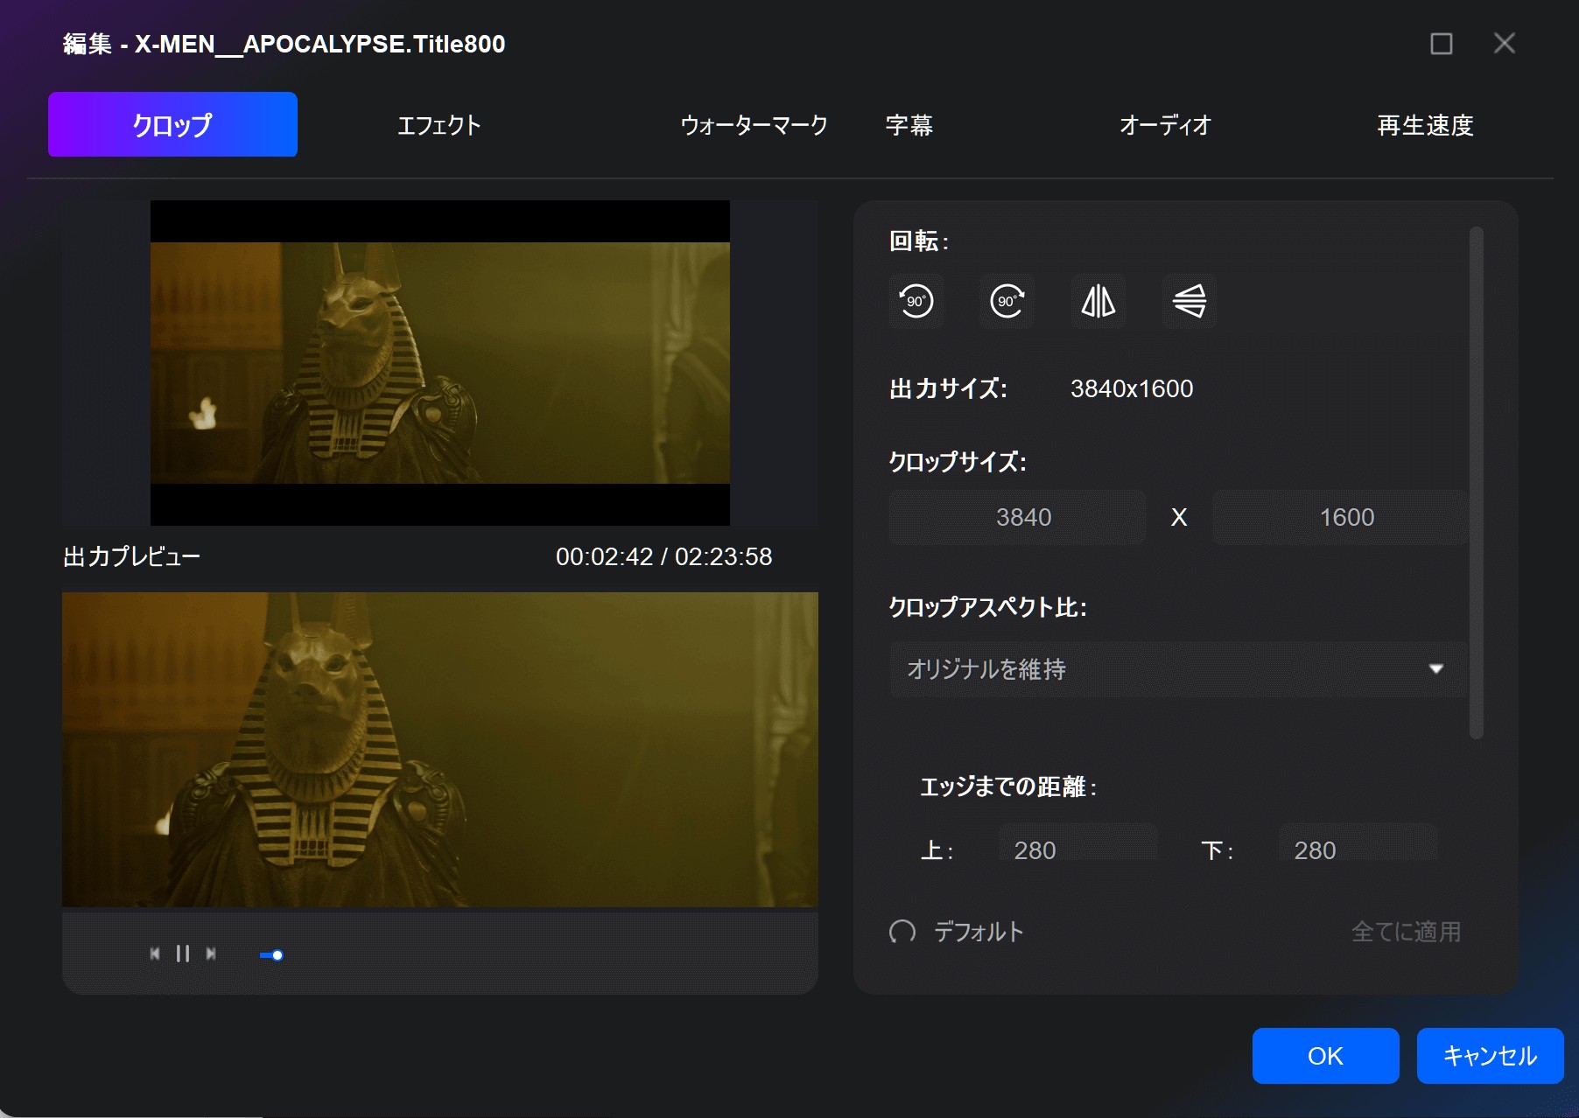Flip video vertically
1579x1118 pixels.
pos(1189,301)
